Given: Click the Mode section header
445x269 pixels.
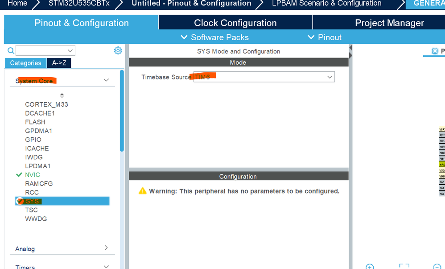Looking at the screenshot, I should [x=239, y=62].
